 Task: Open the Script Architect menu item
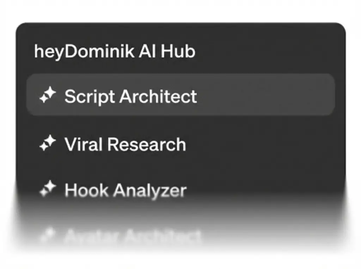point(180,95)
